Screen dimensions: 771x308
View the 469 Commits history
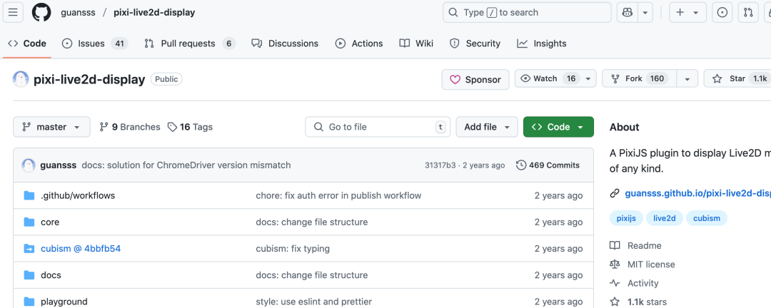point(548,165)
